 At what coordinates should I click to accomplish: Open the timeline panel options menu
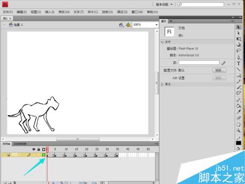[x=156, y=144]
